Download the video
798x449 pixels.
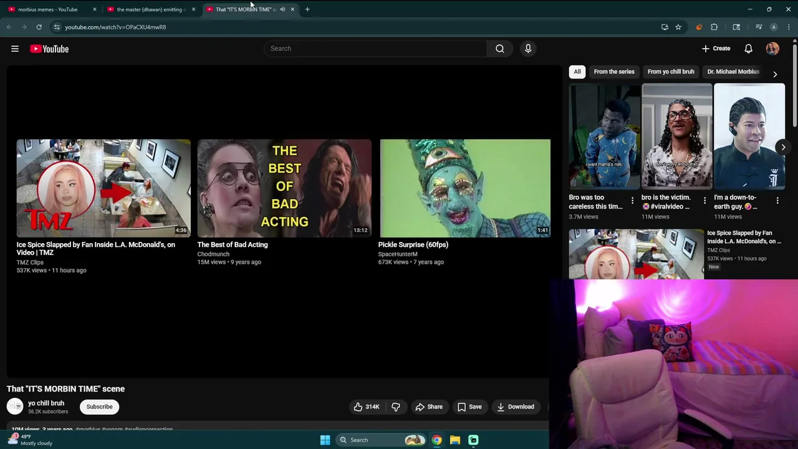click(x=516, y=407)
